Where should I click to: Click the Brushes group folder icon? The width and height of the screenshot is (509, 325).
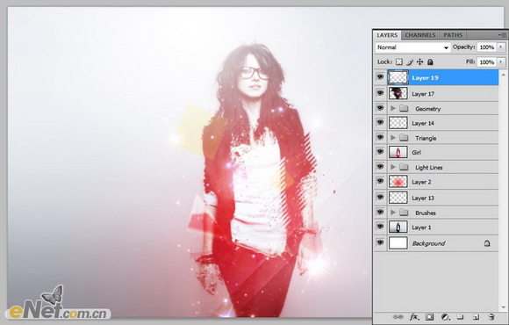click(x=404, y=213)
